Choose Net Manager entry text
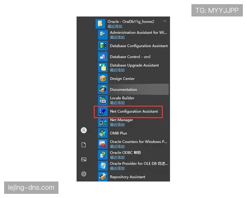The width and height of the screenshot is (247, 198). click(x=121, y=120)
